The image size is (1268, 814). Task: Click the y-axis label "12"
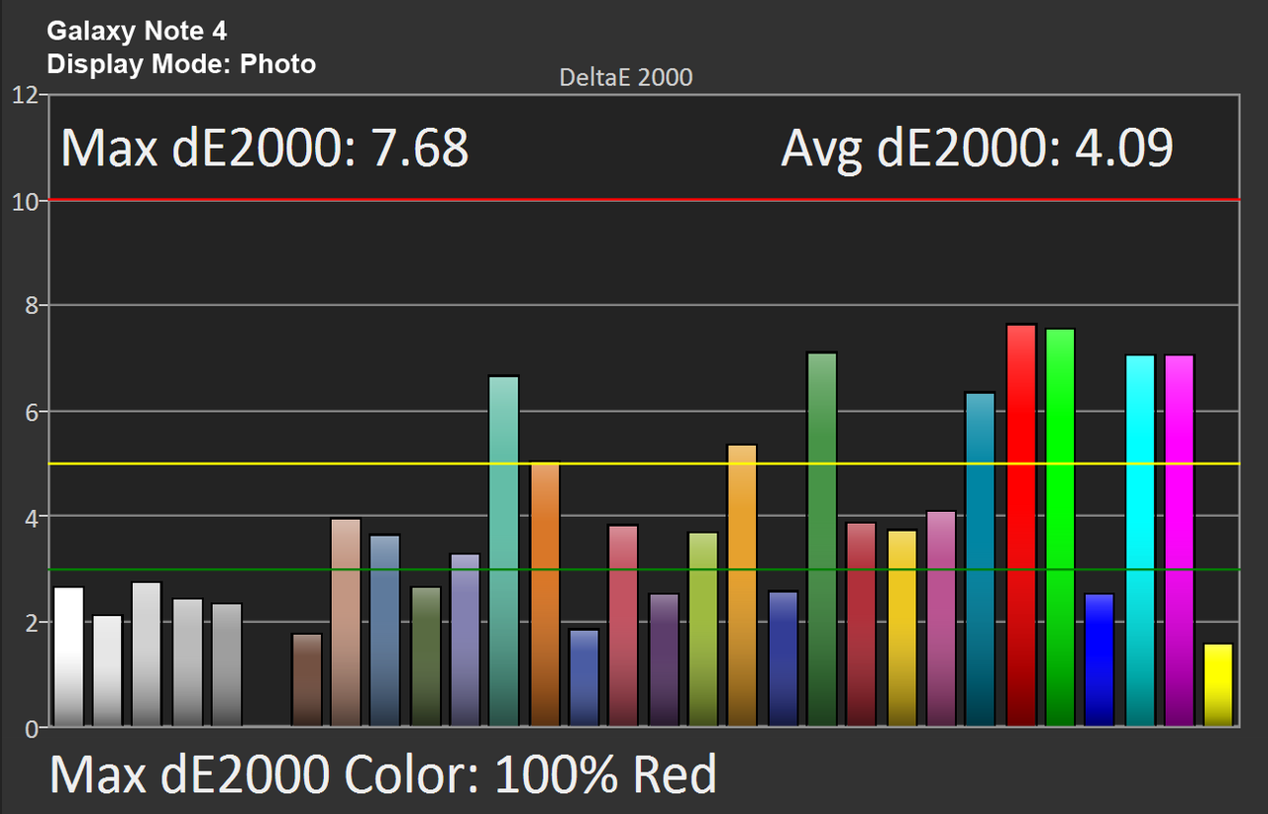25,95
